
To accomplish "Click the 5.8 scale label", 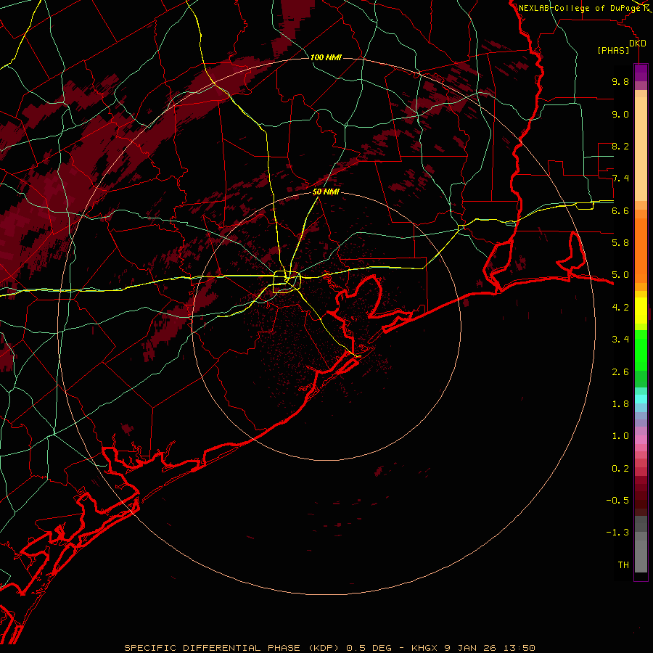I will coord(620,243).
